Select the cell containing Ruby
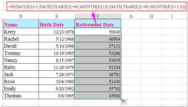Viewport: 188px width, 107px height. pos(21,67)
